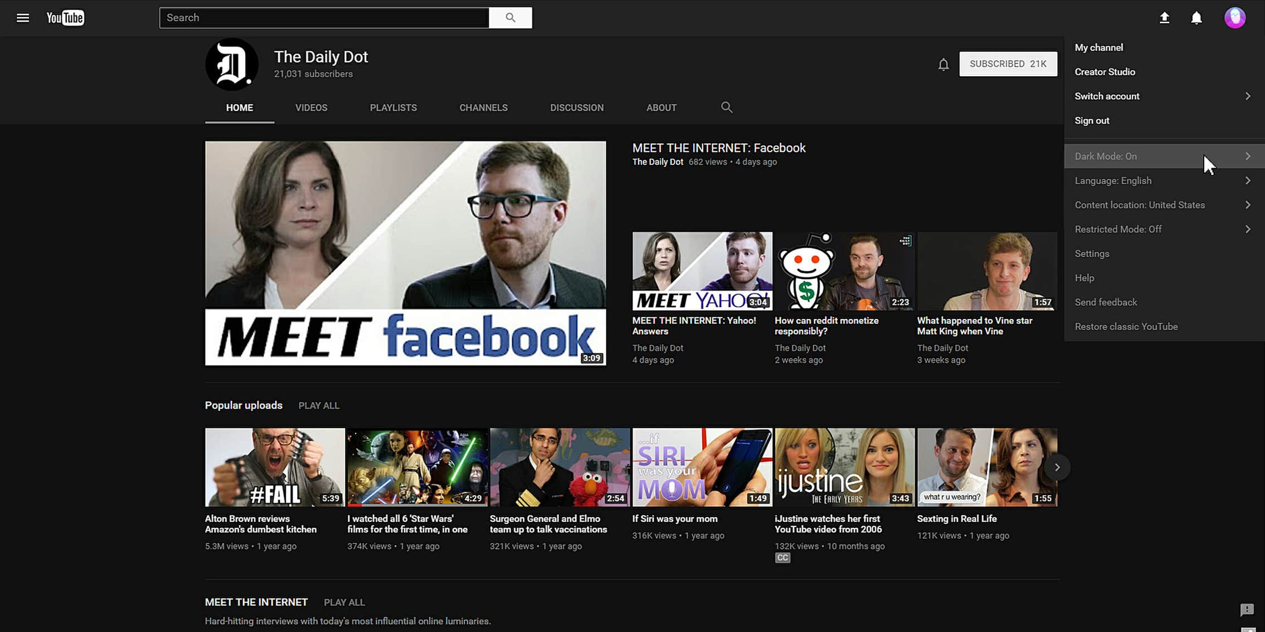Open Sexting in Real Life thumbnail
Image resolution: width=1265 pixels, height=632 pixels.
click(987, 467)
